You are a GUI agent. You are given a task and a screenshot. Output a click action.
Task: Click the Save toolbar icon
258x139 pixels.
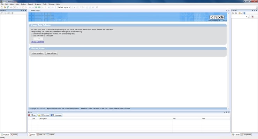[11, 7]
